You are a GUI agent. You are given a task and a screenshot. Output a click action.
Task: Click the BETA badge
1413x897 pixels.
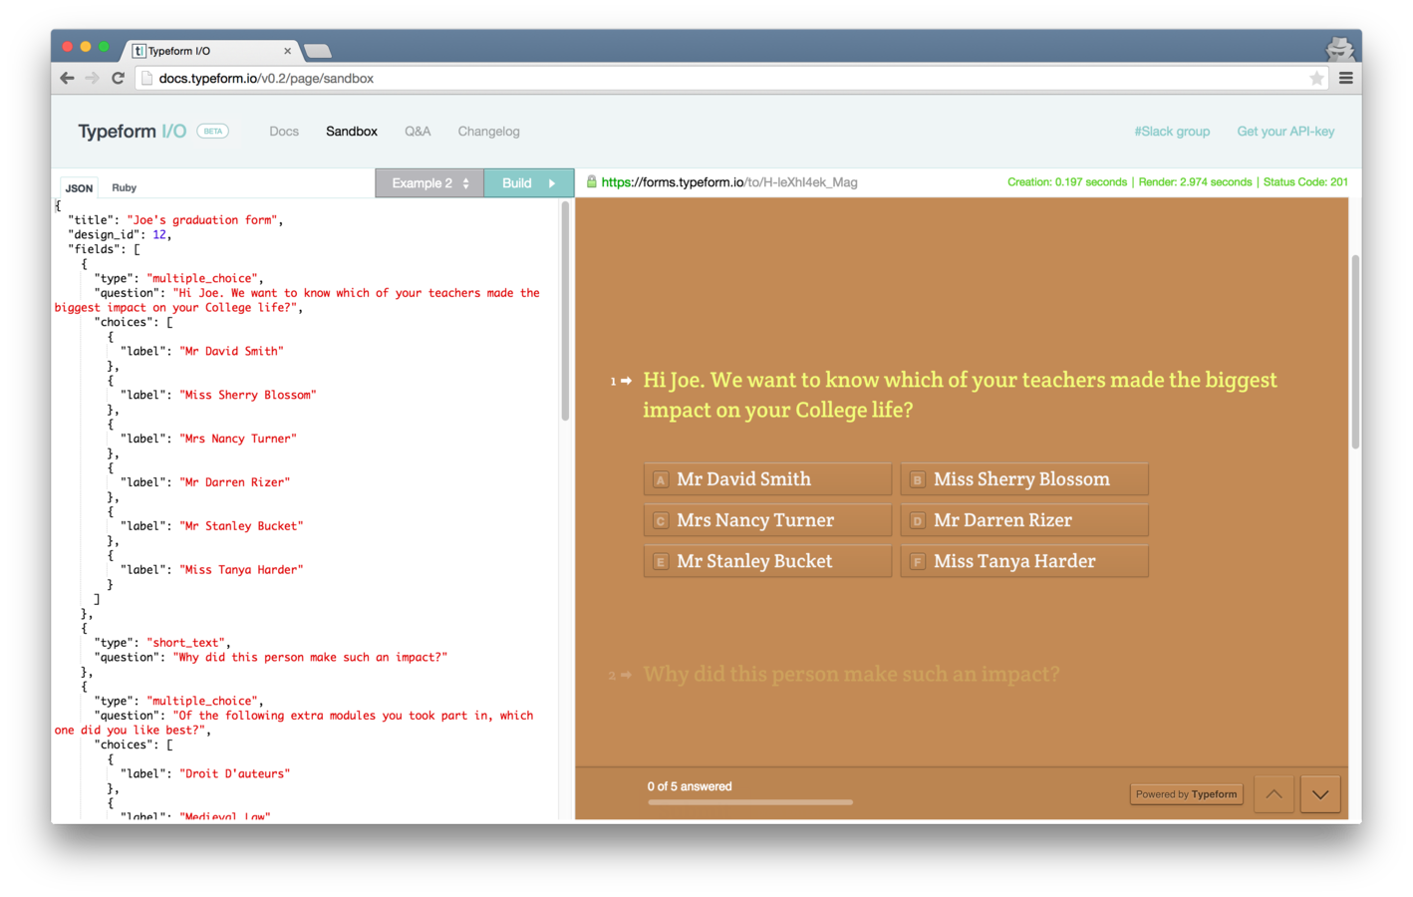[x=212, y=131]
